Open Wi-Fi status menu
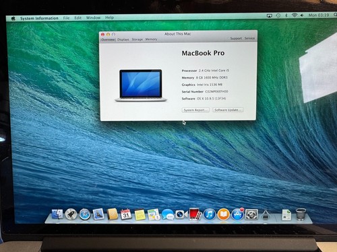The height and width of the screenshot is (252, 337). click(x=295, y=15)
